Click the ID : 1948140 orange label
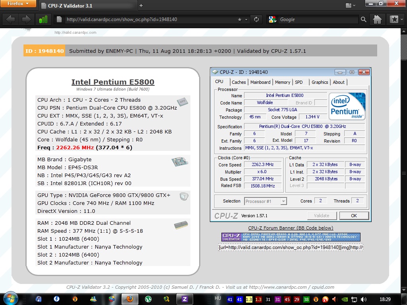 [45, 51]
